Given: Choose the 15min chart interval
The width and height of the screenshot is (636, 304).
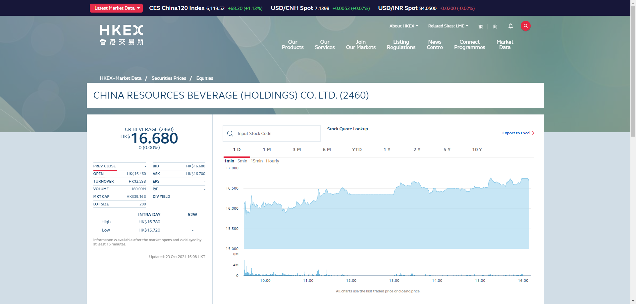Looking at the screenshot, I should [257, 161].
